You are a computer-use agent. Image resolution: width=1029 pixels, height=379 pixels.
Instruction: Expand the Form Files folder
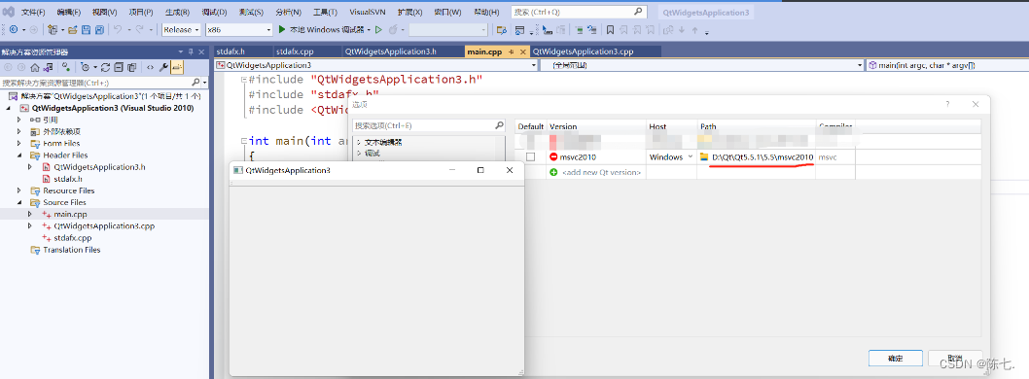click(19, 144)
